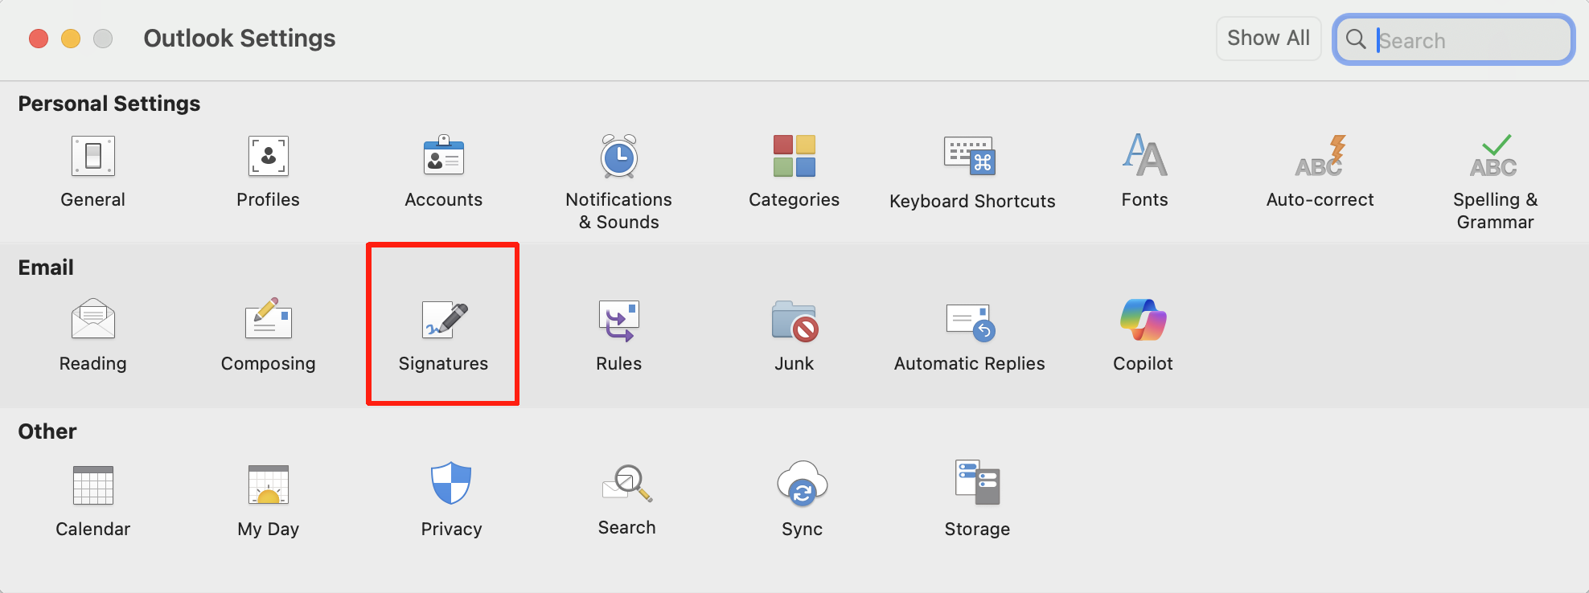
Task: Select the Categories color squares icon
Action: 794,156
